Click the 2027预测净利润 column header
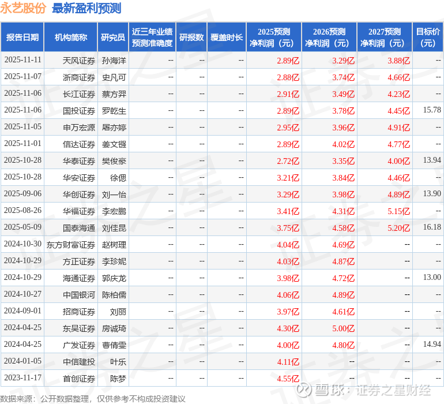The height and width of the screenshot is (404, 444). (x=385, y=37)
